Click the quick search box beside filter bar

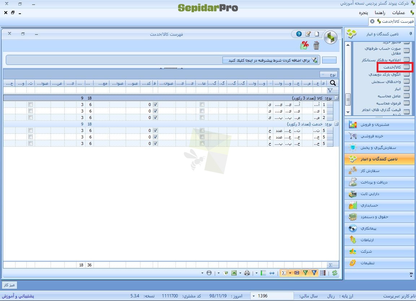[329, 60]
